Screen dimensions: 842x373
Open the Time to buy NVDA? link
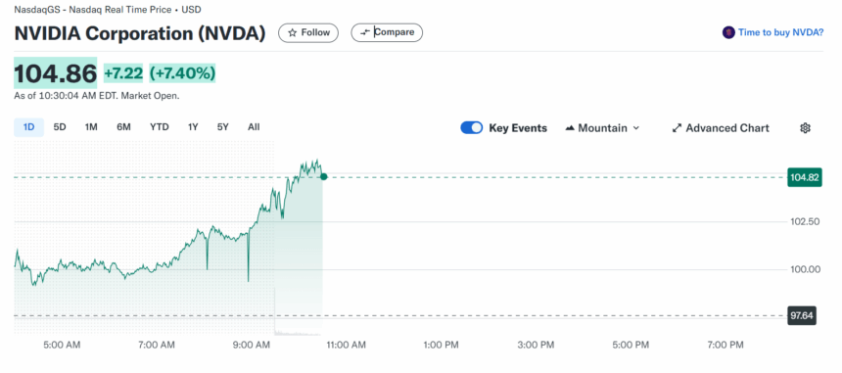click(x=780, y=32)
